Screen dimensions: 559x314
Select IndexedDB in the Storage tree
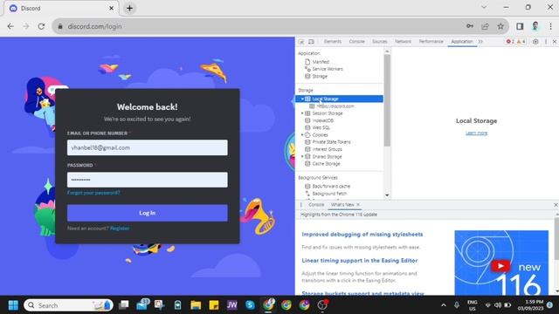(x=322, y=120)
